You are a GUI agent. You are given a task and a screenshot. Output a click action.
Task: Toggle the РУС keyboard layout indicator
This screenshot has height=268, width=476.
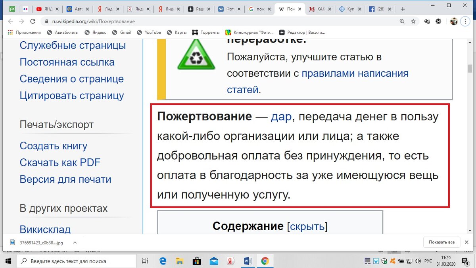(x=428, y=261)
